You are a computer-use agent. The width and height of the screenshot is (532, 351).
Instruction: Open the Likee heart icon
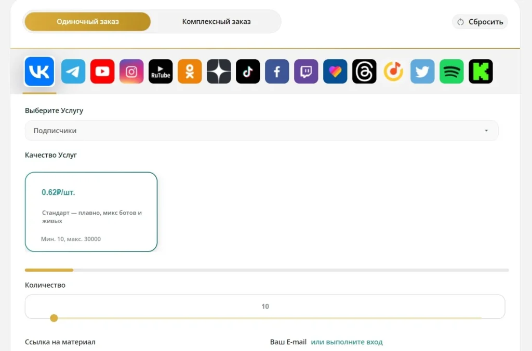coord(335,72)
